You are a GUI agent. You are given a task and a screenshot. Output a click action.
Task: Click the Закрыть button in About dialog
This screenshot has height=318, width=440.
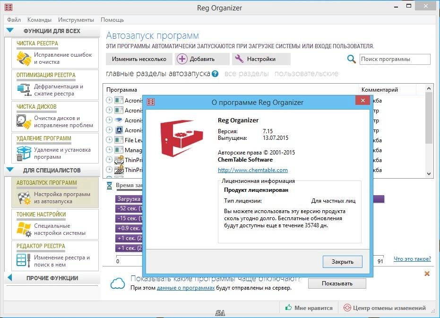point(342,262)
